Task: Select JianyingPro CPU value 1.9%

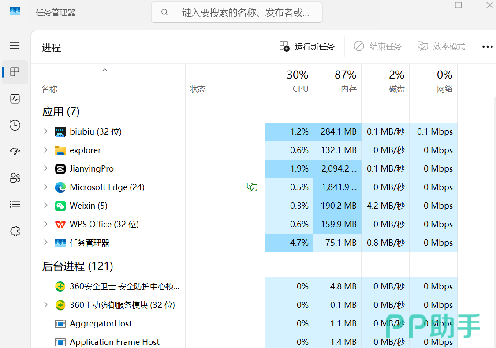Action: 299,168
